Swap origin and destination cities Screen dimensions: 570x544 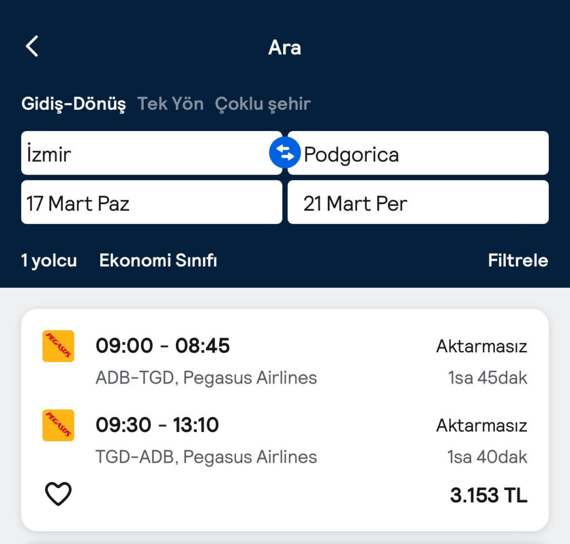[284, 153]
